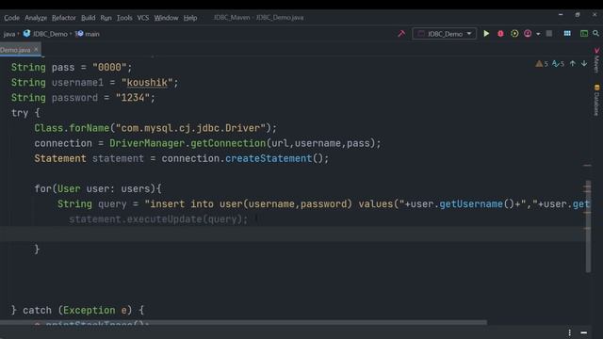Open the Run menu
Viewport: 603px width, 339px height.
[x=106, y=18]
